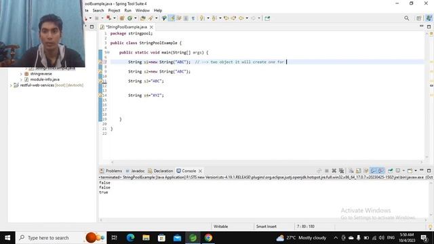Viewport: 434px width, 244px height.
Task: Open the Display Selected Console dropdown
Action: point(403,171)
